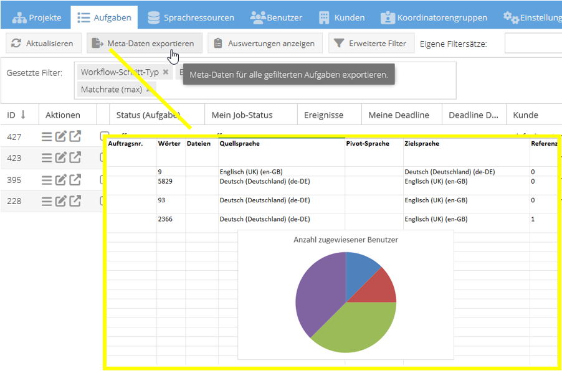Go to the Benutzer tab
562x371 pixels.
(276, 17)
